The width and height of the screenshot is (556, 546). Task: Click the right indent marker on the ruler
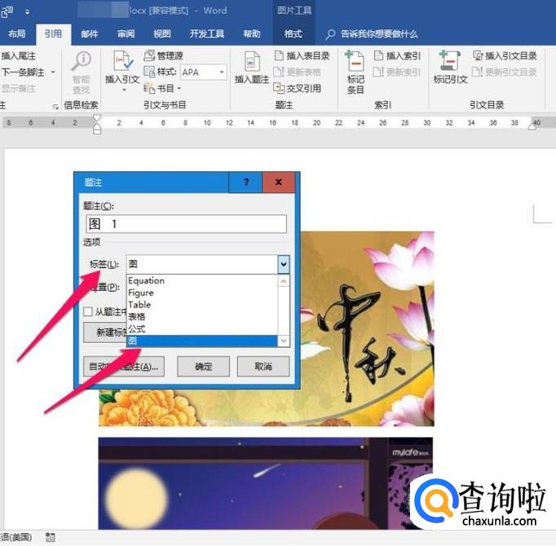point(532,127)
